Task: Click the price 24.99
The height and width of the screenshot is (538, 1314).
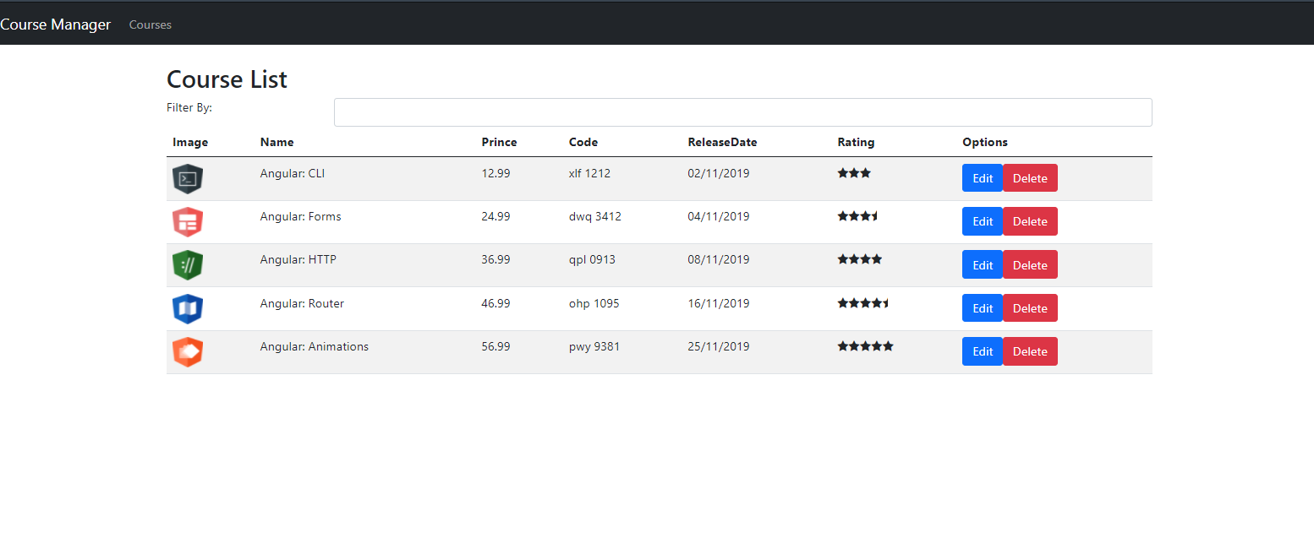Action: pyautogui.click(x=495, y=216)
